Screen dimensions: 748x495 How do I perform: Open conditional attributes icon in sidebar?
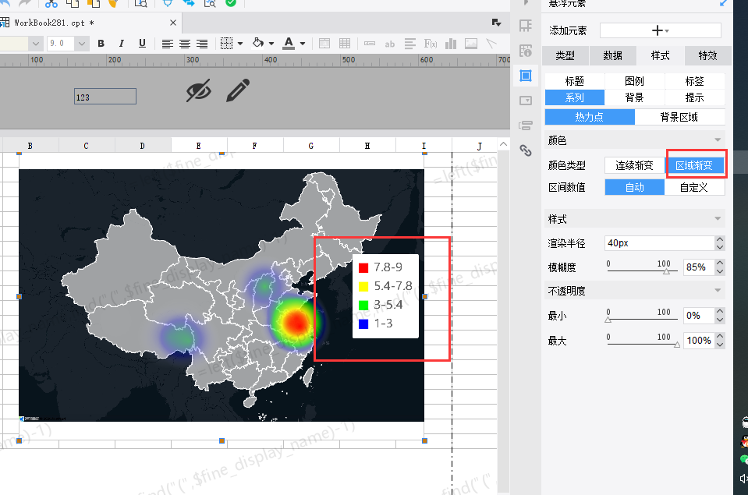tap(526, 126)
